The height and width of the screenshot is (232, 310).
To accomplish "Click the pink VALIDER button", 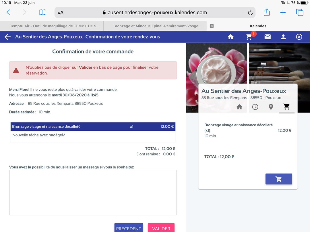I will pos(161,228).
